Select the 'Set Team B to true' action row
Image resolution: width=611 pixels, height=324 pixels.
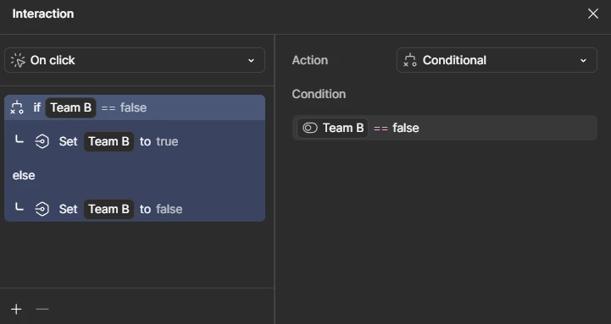135,141
